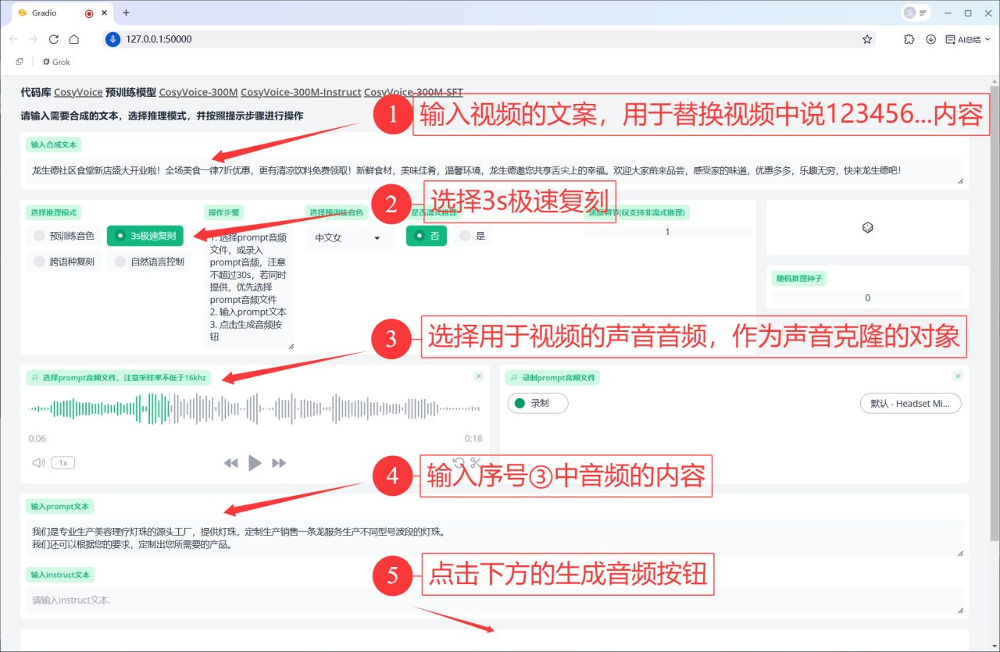
Task: Close the Gradio browser tab
Action: [x=106, y=13]
